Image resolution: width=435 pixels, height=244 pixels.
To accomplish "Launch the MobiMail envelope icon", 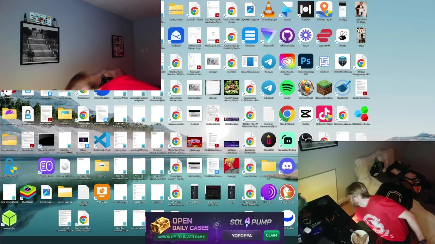I will point(176,36).
